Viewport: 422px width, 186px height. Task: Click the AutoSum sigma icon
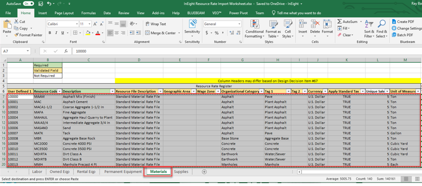coord(340,21)
